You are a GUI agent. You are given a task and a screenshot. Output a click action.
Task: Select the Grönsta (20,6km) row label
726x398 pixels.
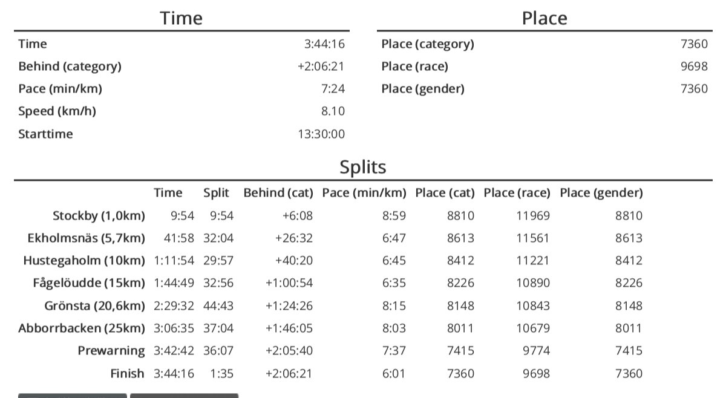(94, 306)
